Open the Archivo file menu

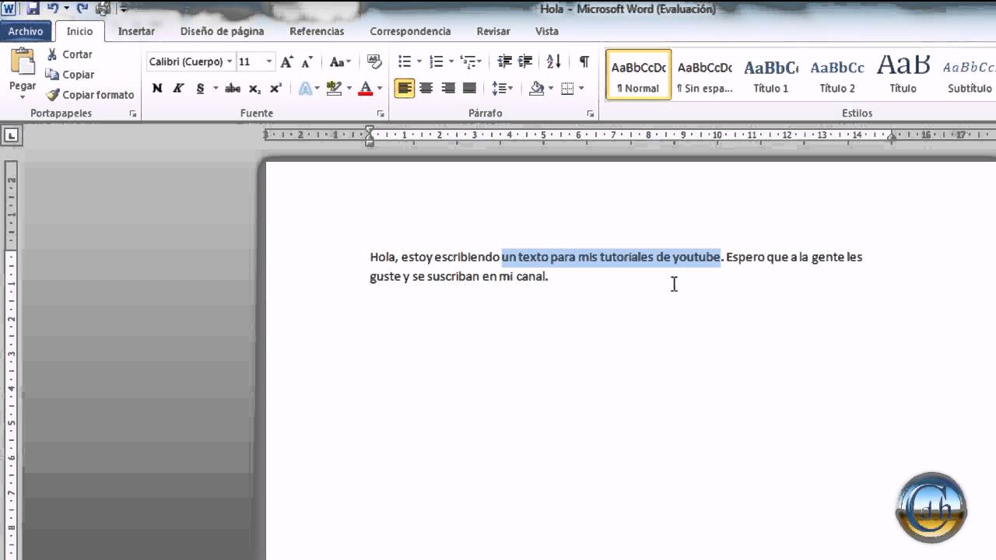[x=26, y=32]
